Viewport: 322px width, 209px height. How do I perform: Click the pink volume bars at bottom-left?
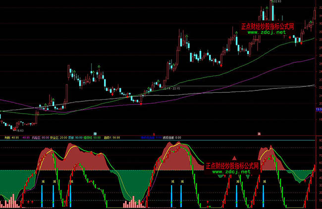(x=10, y=202)
